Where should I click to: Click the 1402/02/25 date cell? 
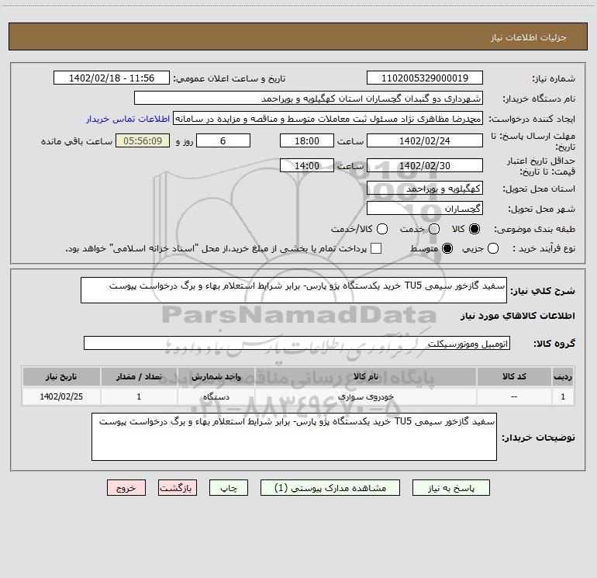point(61,396)
